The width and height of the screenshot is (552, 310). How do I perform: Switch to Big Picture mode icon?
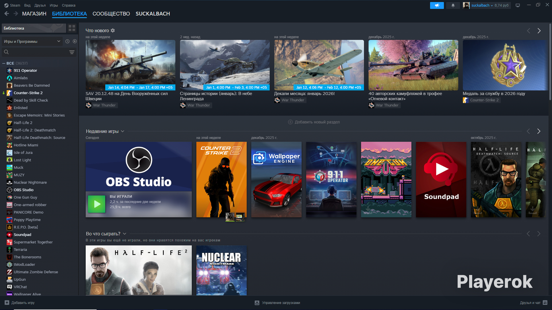(x=518, y=5)
